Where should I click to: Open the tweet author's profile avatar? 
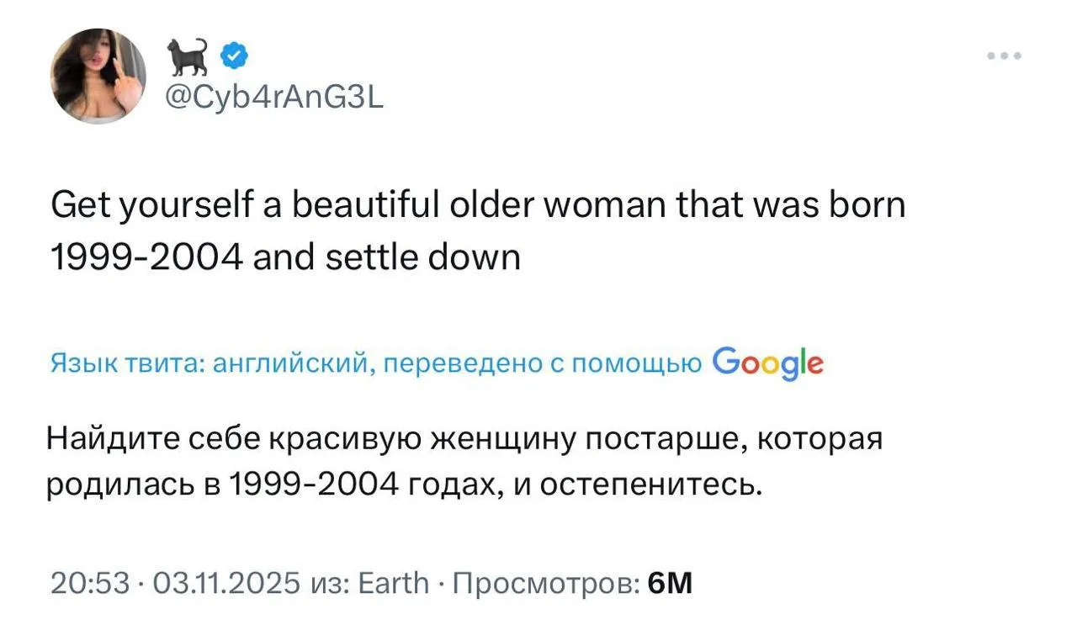[98, 76]
